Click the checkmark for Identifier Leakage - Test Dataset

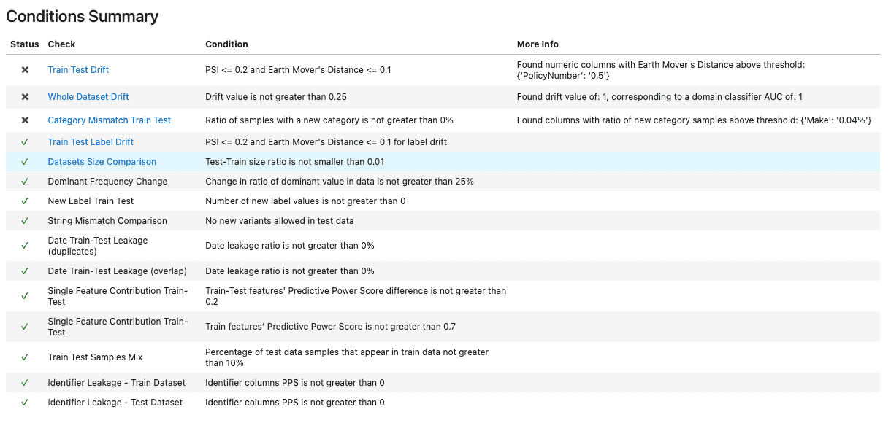click(x=25, y=403)
